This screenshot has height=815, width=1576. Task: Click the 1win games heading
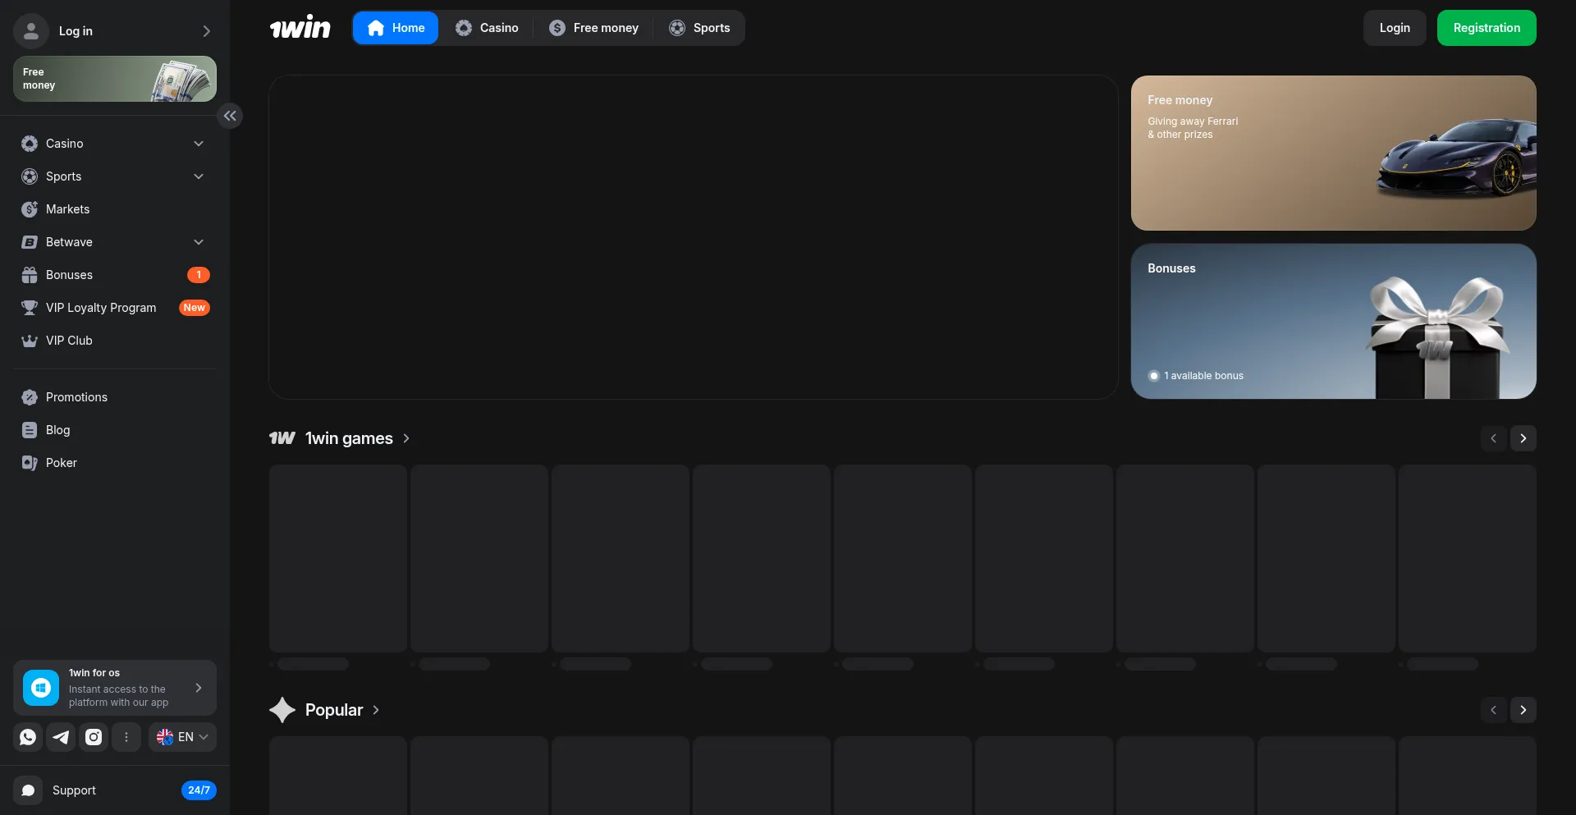click(x=349, y=438)
